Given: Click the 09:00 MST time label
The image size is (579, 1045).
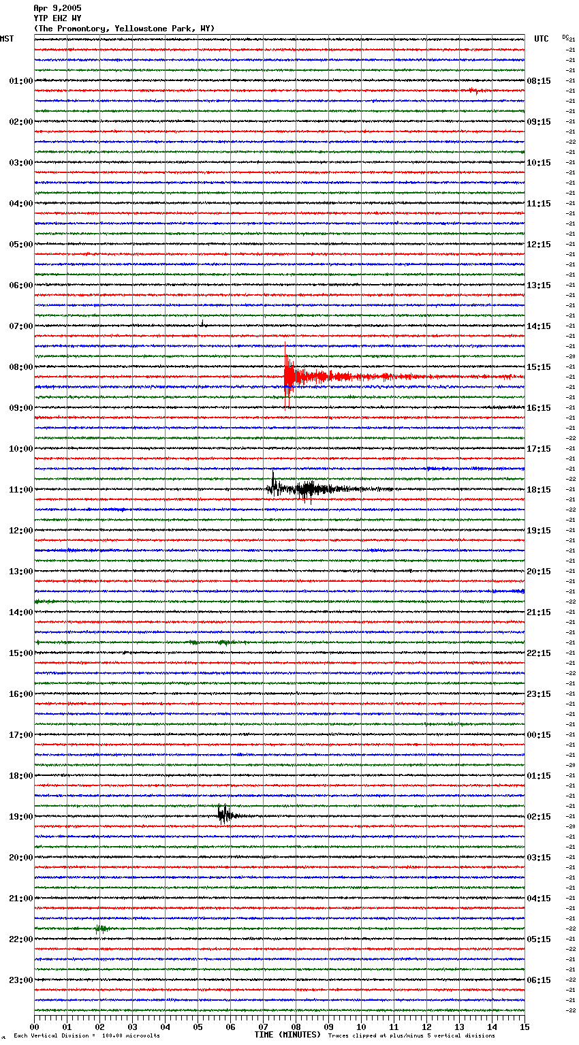Looking at the screenshot, I should (x=20, y=408).
